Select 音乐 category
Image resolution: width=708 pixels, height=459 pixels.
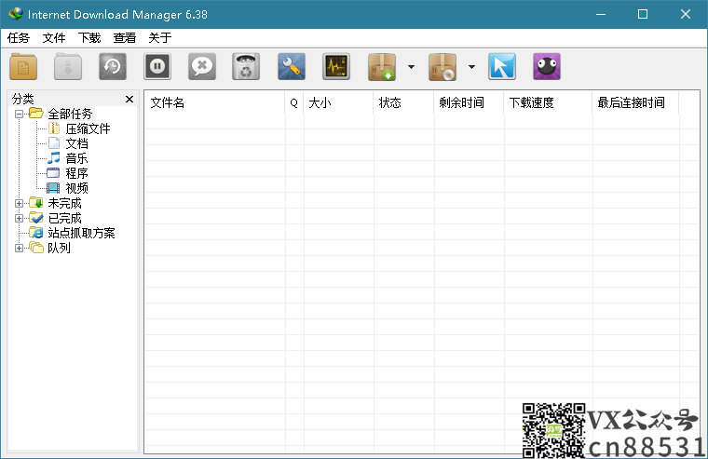pyautogui.click(x=76, y=158)
